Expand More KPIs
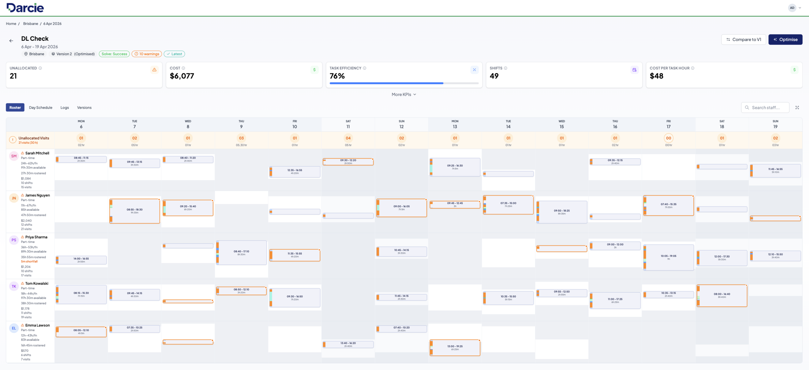The height and width of the screenshot is (370, 809). (x=404, y=94)
